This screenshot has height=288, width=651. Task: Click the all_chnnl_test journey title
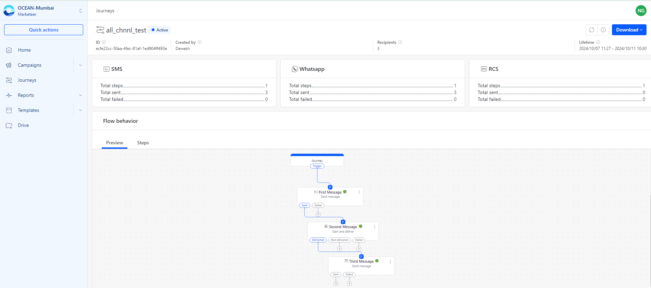pos(126,30)
